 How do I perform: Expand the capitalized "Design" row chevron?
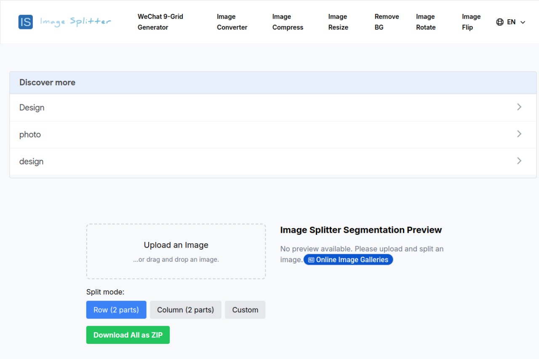click(x=519, y=107)
